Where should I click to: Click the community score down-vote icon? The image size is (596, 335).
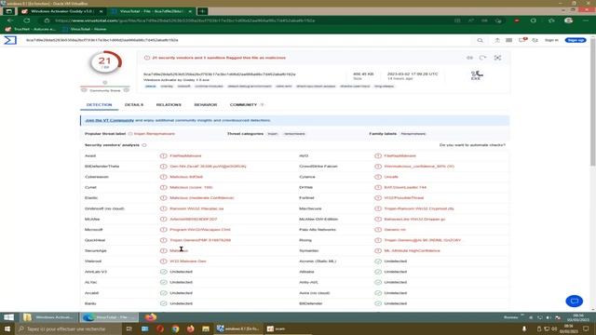[84, 90]
